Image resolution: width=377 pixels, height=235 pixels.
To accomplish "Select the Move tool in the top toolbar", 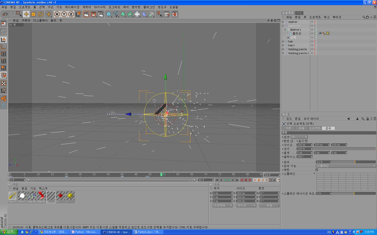I will tap(26, 14).
